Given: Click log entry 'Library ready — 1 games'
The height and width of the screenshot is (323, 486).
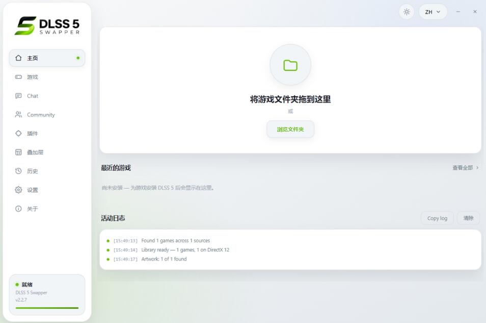Looking at the screenshot, I should tap(185, 250).
